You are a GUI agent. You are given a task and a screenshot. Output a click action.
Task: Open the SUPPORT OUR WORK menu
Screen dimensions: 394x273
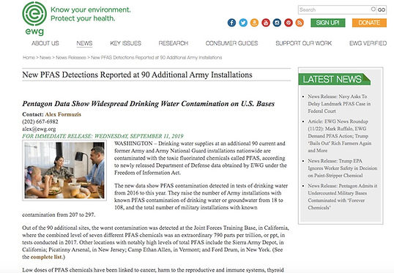303,43
